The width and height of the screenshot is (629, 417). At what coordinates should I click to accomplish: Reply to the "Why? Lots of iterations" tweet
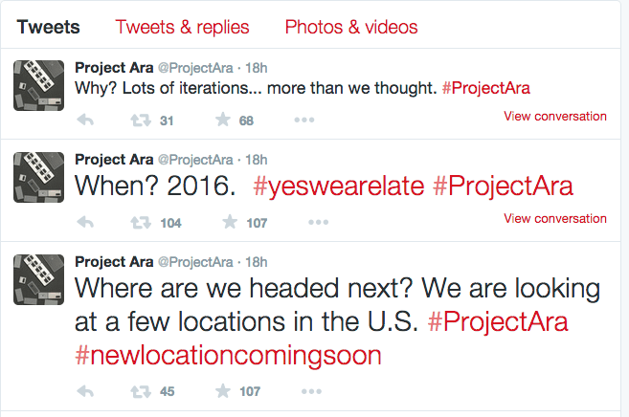pyautogui.click(x=84, y=121)
